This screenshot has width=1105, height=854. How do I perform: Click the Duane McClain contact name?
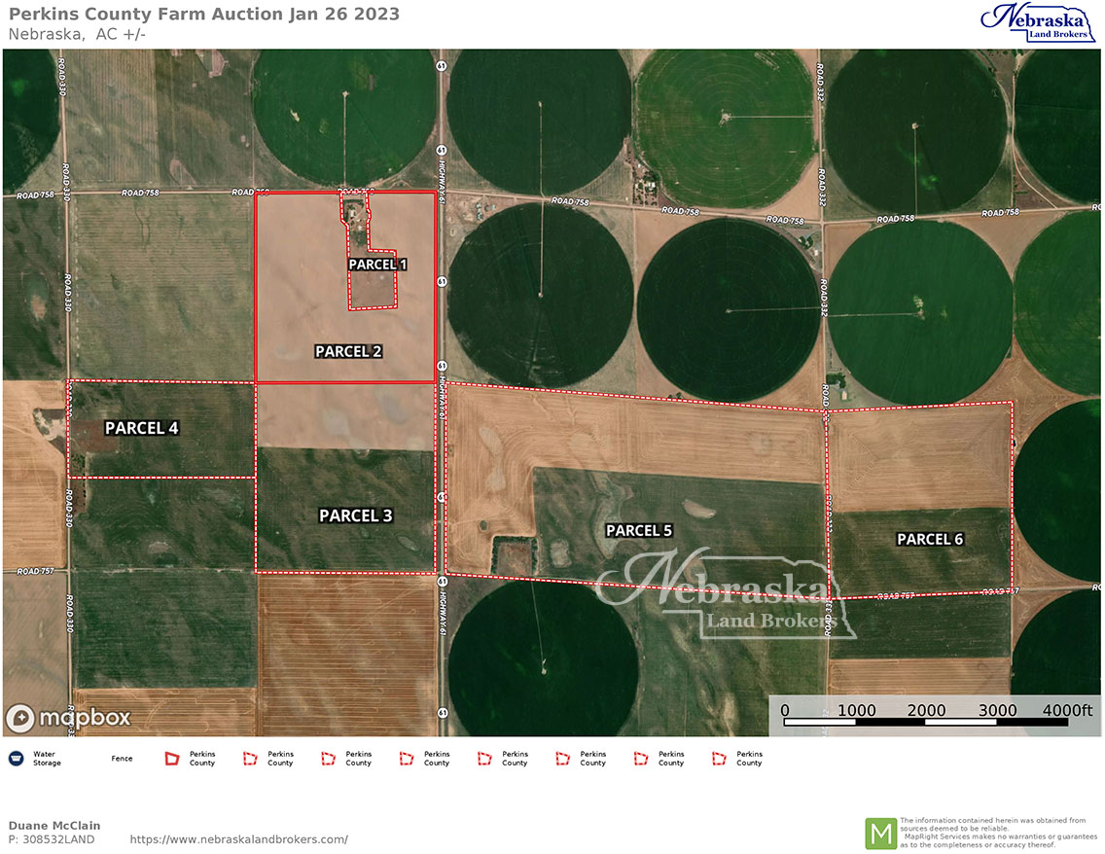pos(53,826)
